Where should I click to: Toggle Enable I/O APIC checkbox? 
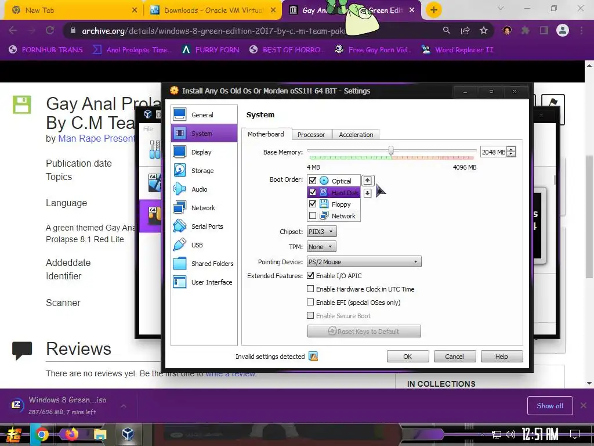click(310, 275)
